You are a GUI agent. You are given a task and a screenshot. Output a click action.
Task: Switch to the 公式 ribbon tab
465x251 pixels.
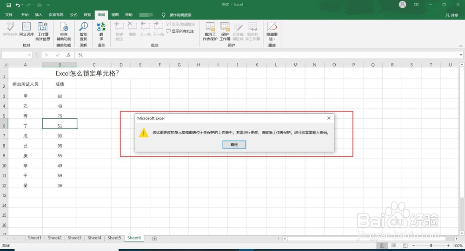pos(73,15)
